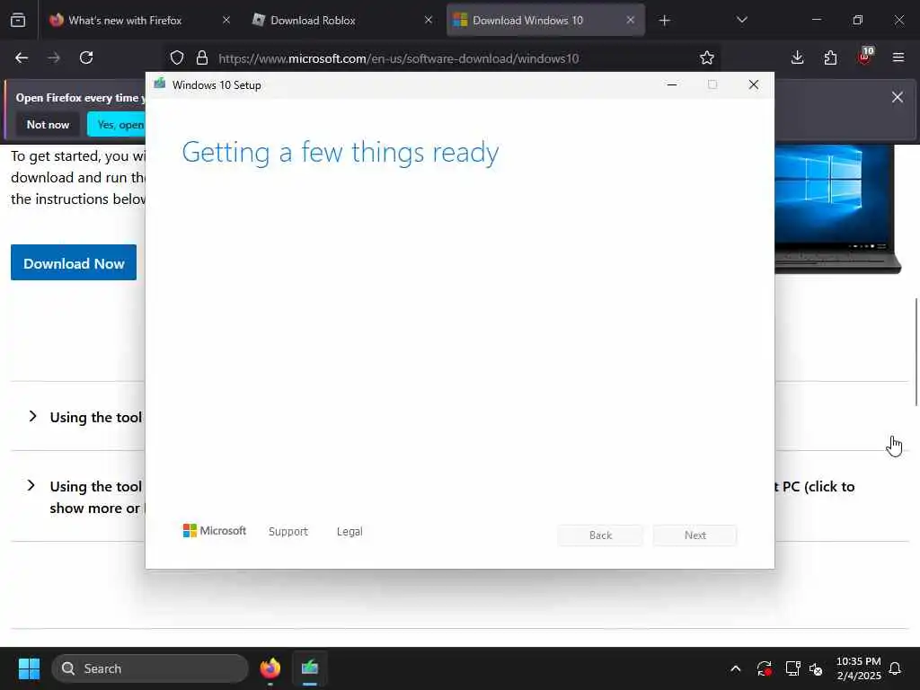Open the uBlock extension icon with badge
Viewport: 920px width, 690px height.
click(865, 57)
